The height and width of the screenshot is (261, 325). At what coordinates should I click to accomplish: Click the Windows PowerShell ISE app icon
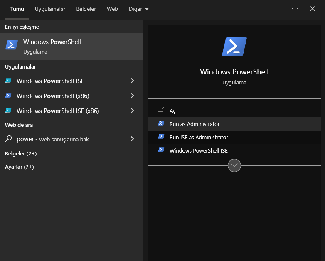click(x=8, y=81)
